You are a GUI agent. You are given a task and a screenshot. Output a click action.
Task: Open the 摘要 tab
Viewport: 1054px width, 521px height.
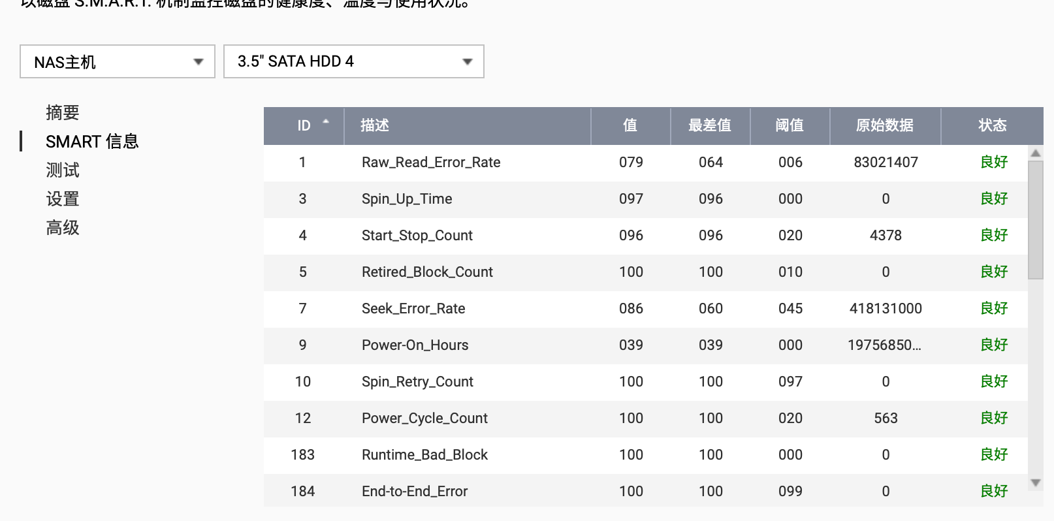click(x=63, y=113)
